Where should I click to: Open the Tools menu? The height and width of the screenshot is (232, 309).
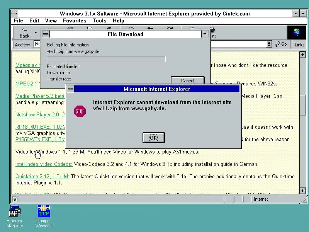point(99,21)
